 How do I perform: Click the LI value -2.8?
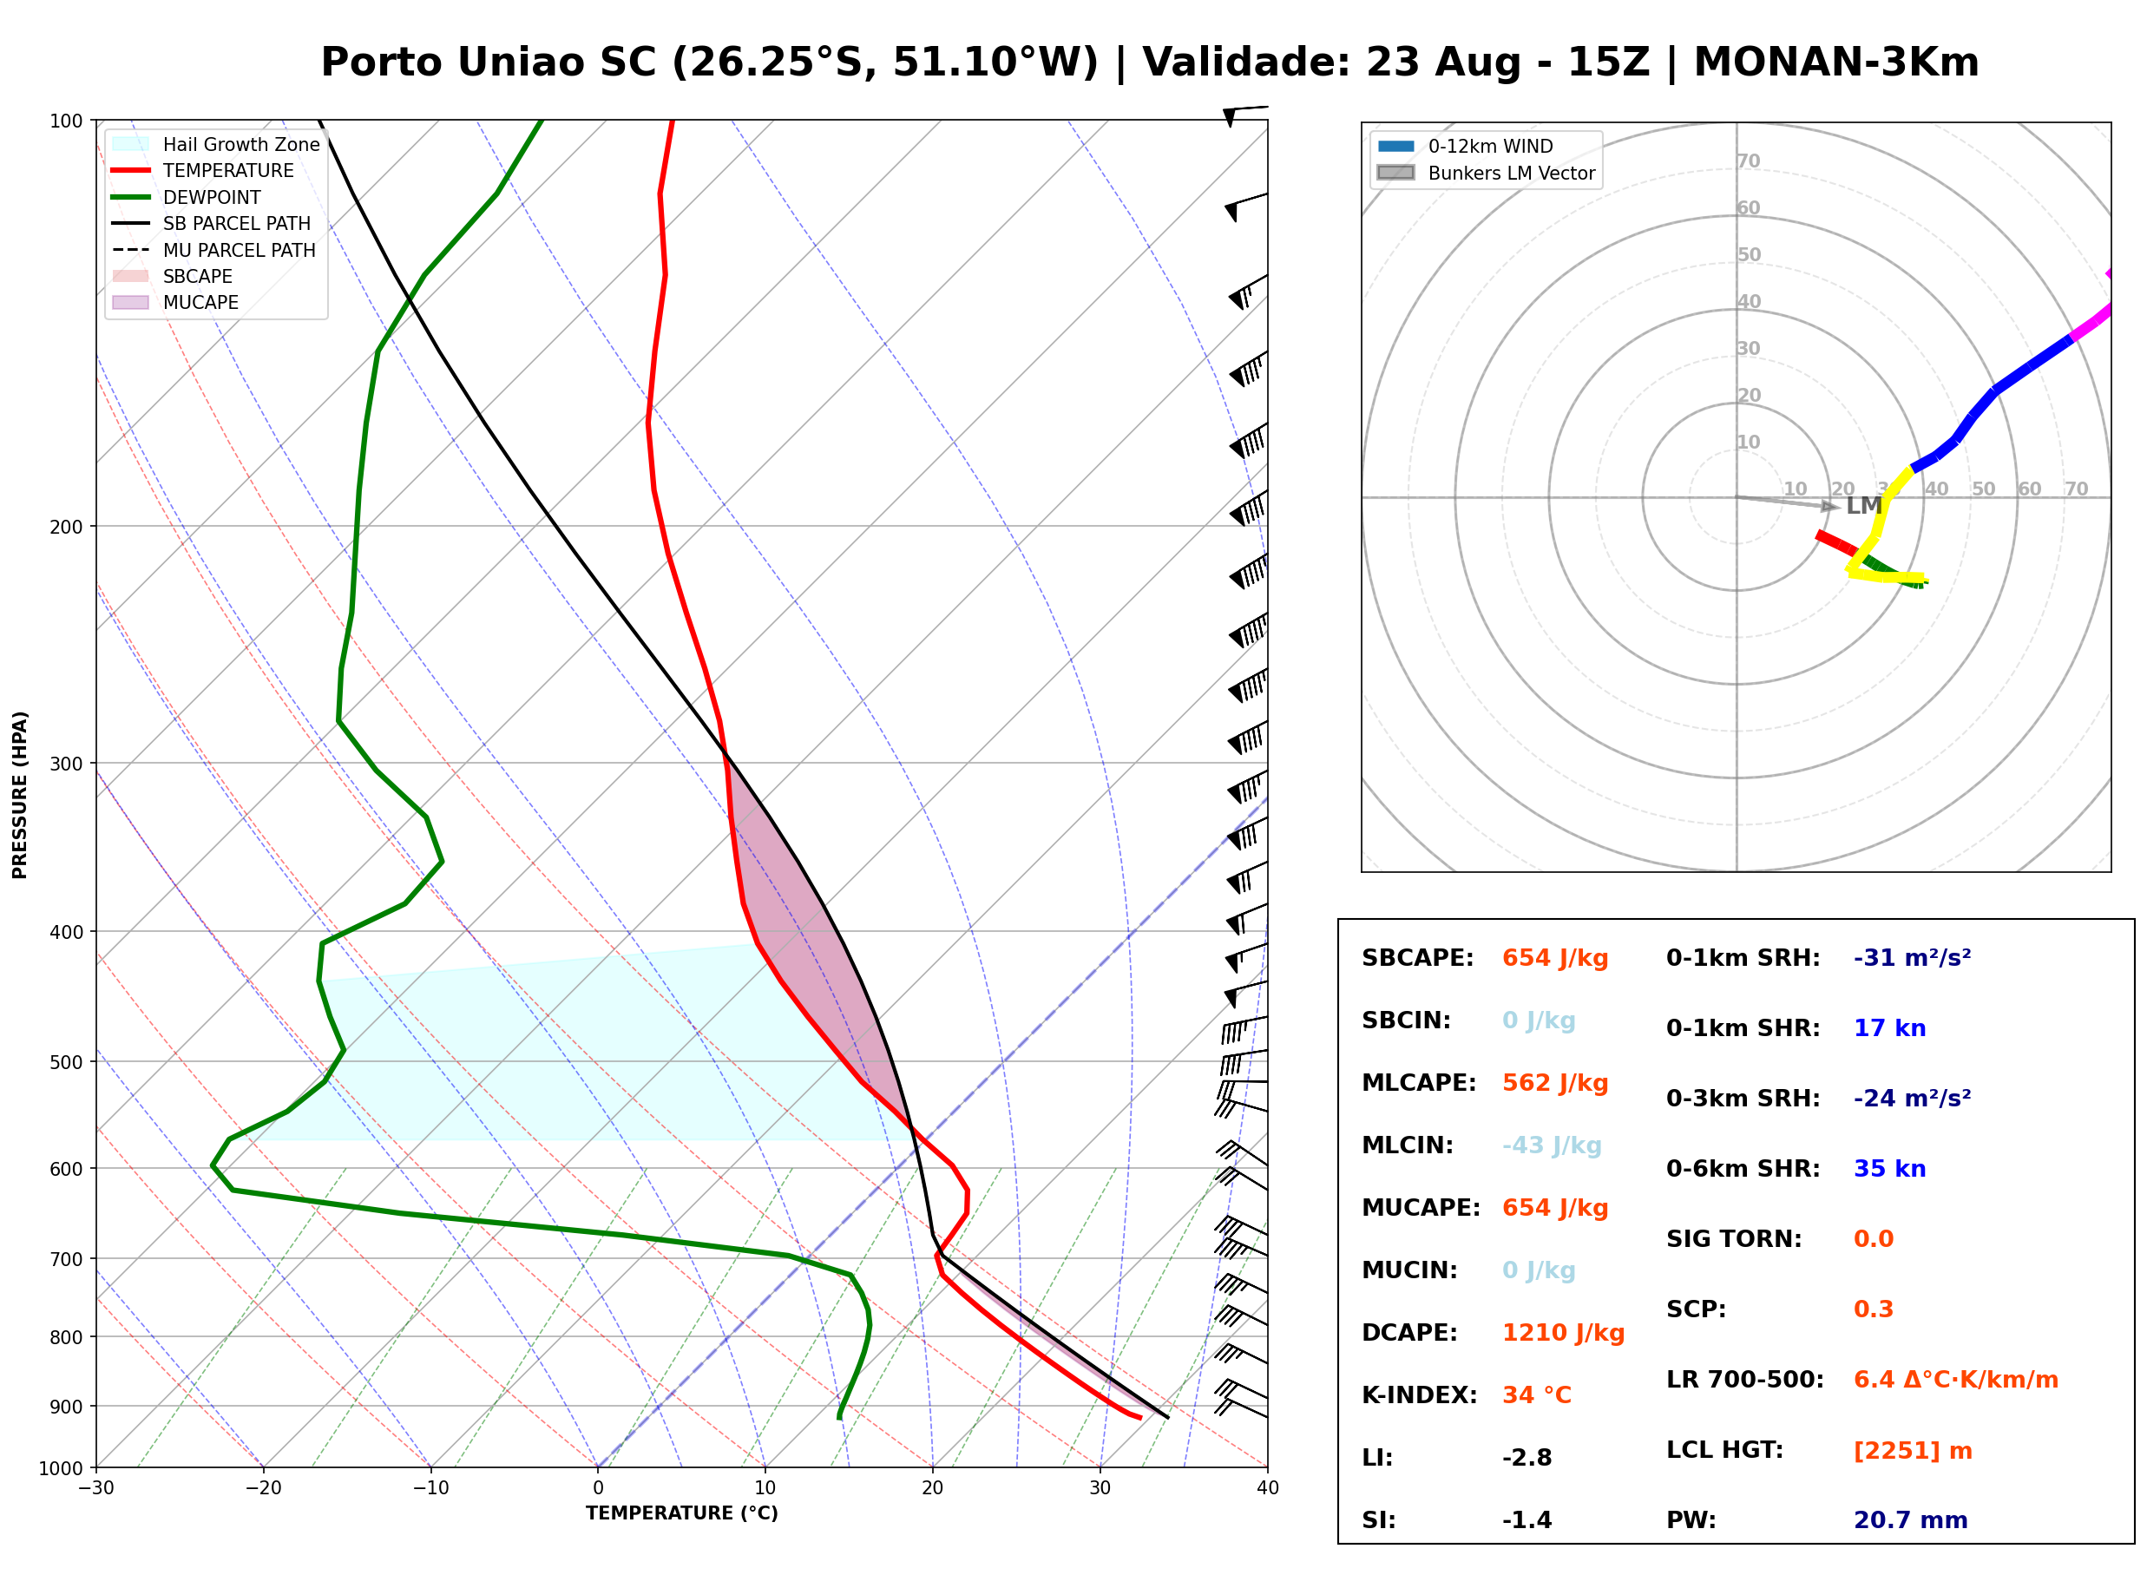pos(1528,1458)
